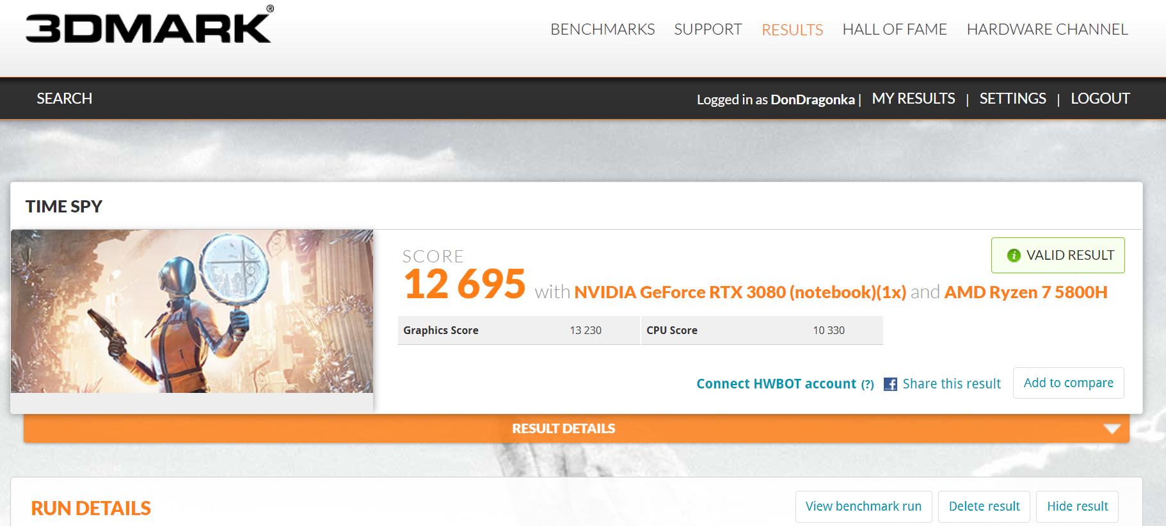1166x526 pixels.
Task: Click the CPU Score label
Action: (672, 330)
